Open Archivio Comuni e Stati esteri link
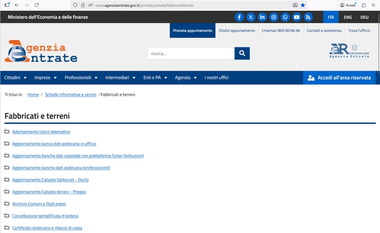Image resolution: width=380 pixels, height=233 pixels. coord(39,203)
